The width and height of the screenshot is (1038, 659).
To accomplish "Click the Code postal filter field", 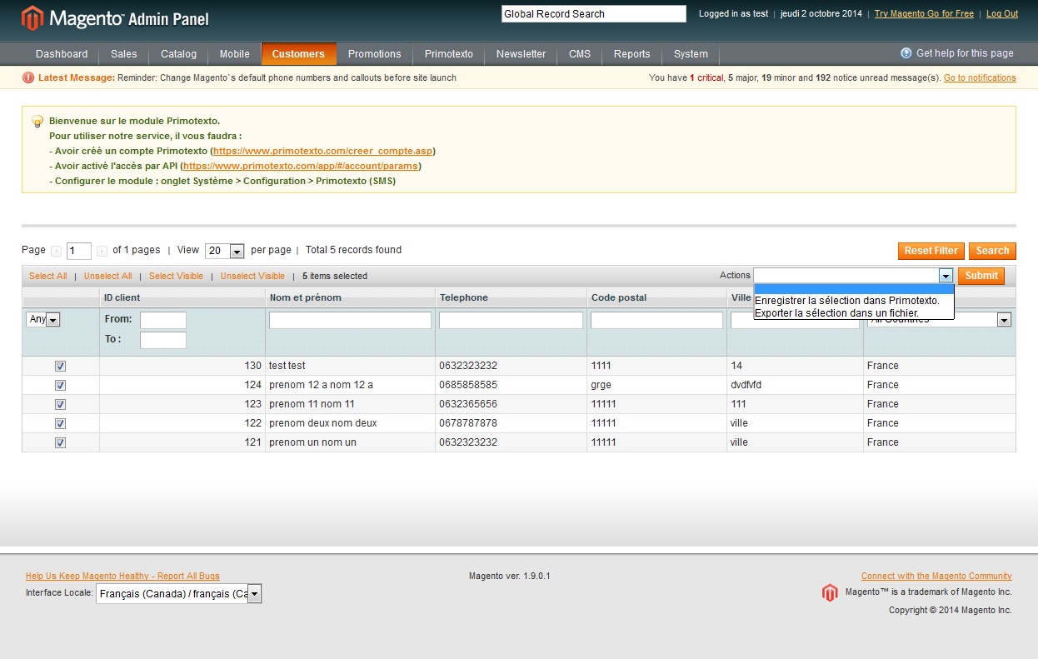I will (x=656, y=320).
